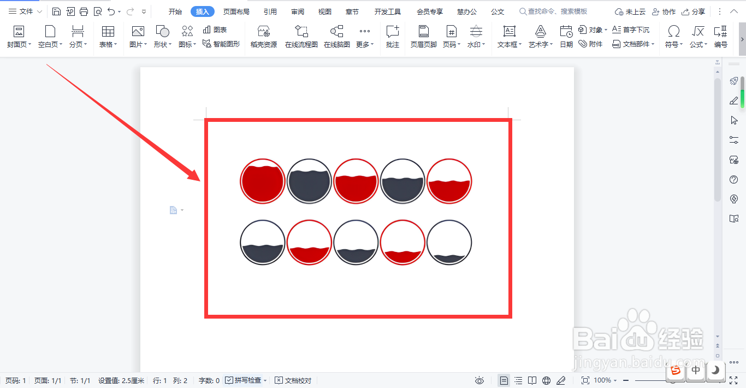Click zoom level 100% in status bar
746x388 pixels.
pyautogui.click(x=602, y=380)
